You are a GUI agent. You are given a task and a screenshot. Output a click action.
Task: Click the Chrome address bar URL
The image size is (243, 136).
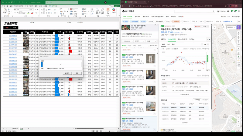point(173,6)
